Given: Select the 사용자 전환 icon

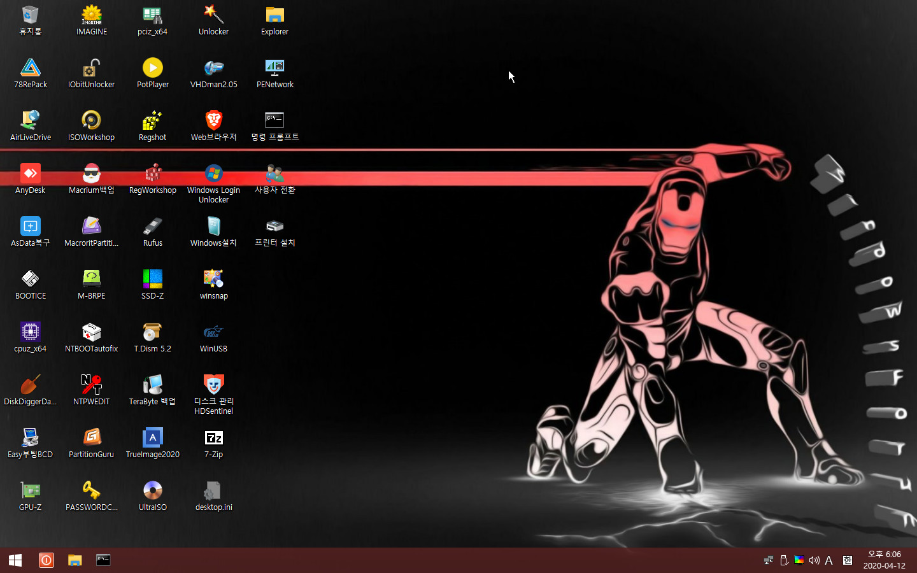Looking at the screenshot, I should [x=275, y=179].
